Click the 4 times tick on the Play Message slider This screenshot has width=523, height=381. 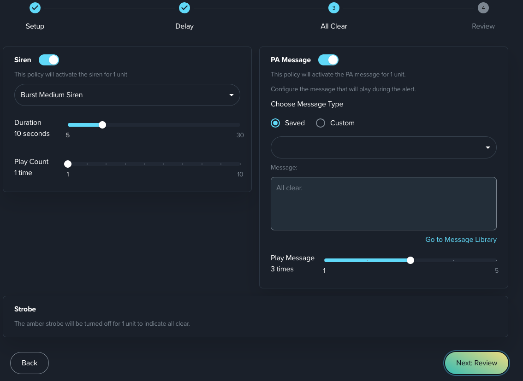coord(454,260)
